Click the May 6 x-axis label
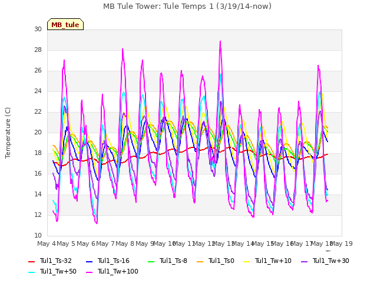The height and width of the screenshot is (283, 377). pyautogui.click(x=86, y=243)
